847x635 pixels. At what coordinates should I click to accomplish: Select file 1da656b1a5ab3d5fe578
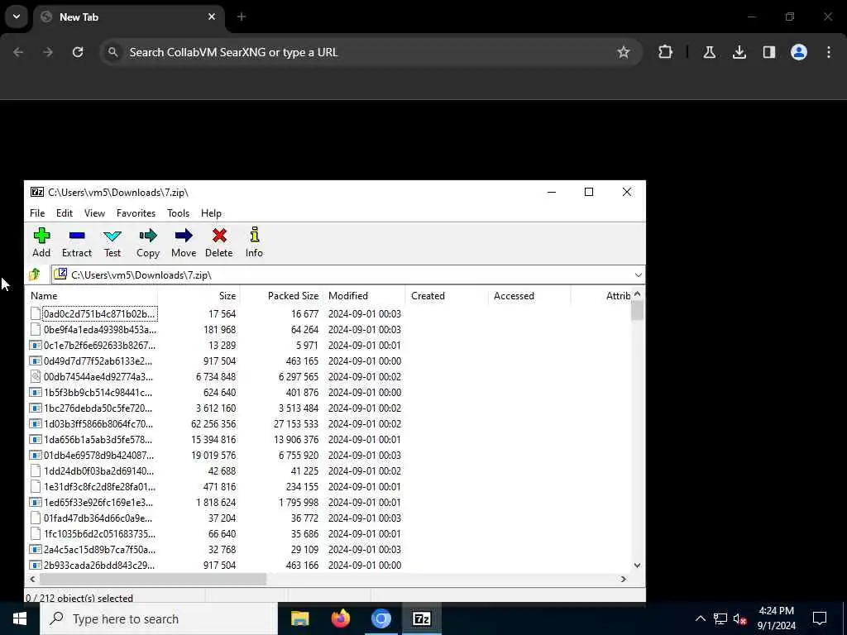(x=98, y=440)
